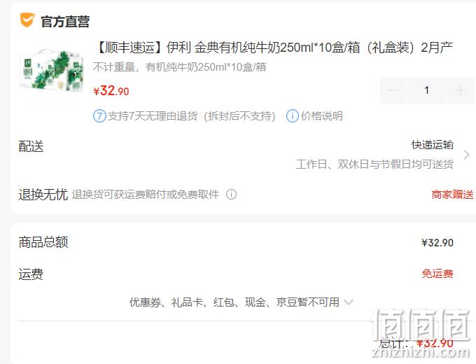Focus the quantity field showing 1
Image resolution: width=476 pixels, height=364 pixels.
[x=426, y=90]
